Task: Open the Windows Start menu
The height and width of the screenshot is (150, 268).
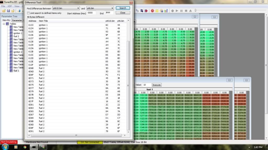Action: coord(5,147)
